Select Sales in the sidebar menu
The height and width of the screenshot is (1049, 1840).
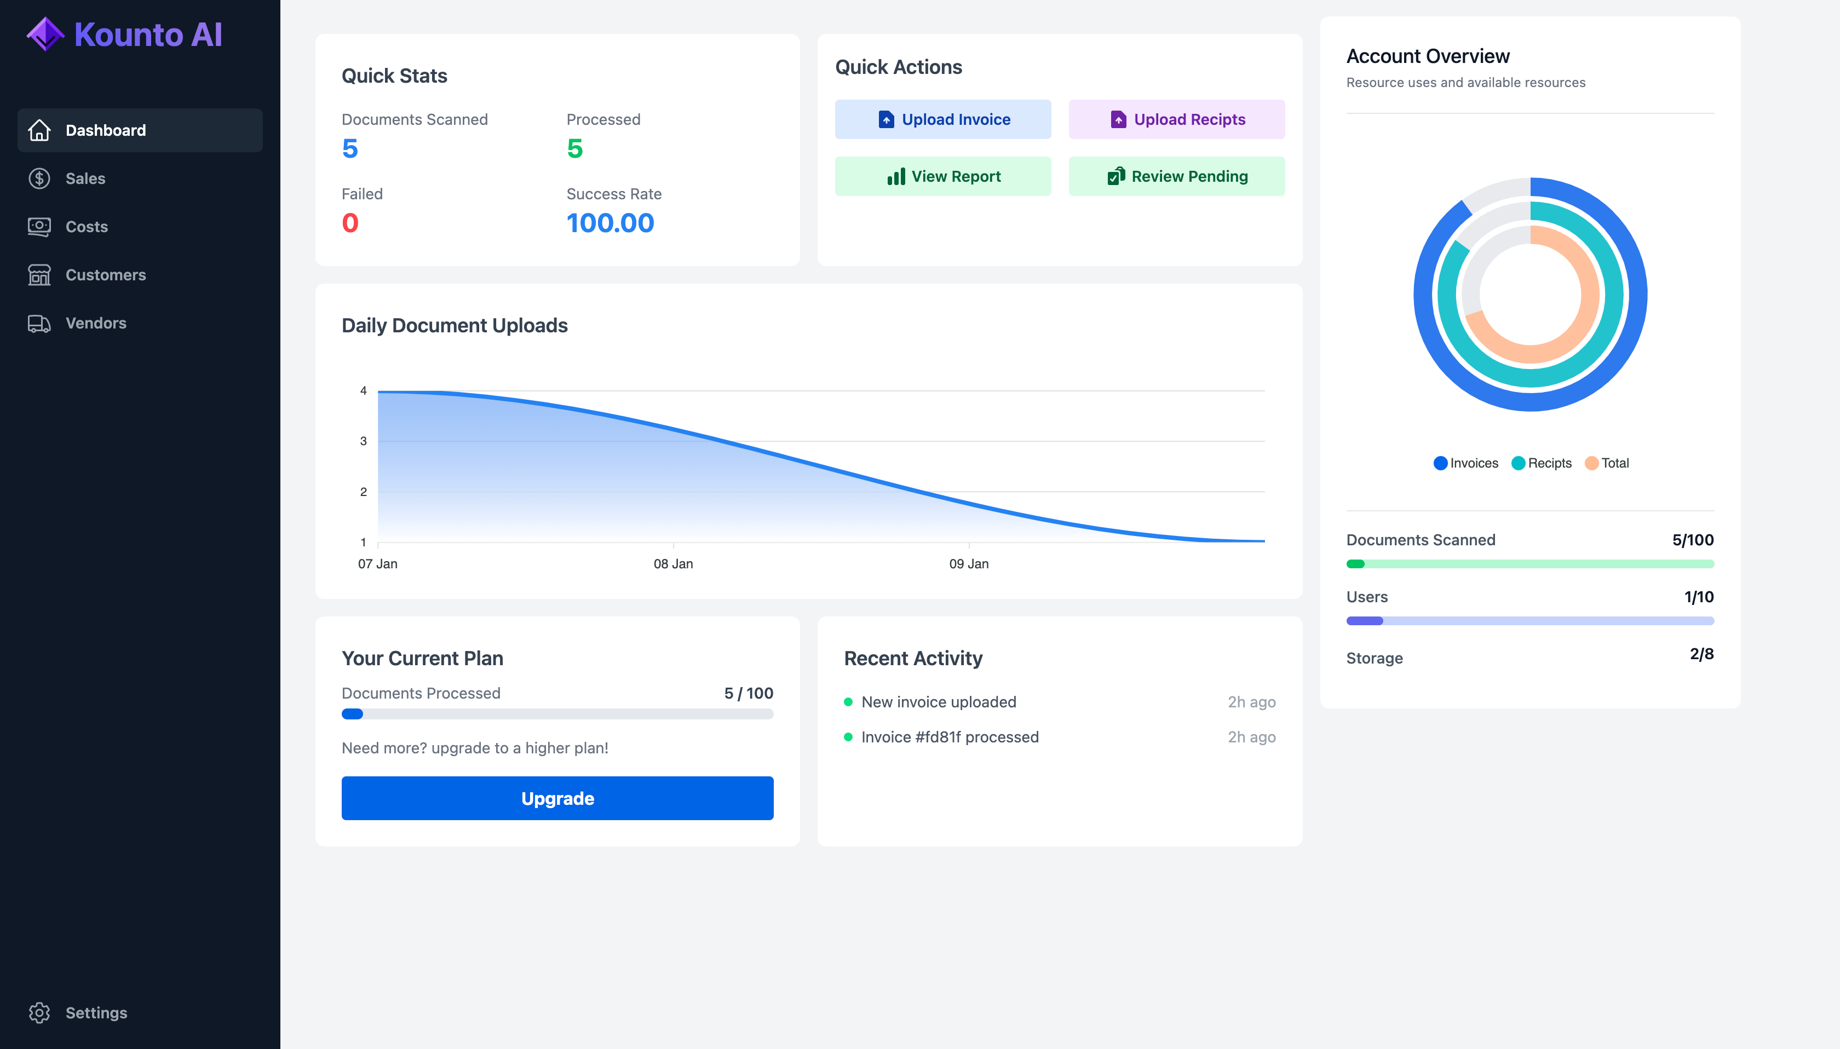coord(85,178)
